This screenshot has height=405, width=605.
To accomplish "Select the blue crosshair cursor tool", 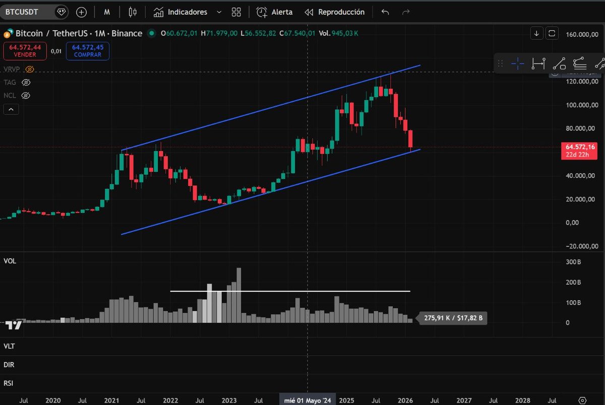I will point(518,63).
